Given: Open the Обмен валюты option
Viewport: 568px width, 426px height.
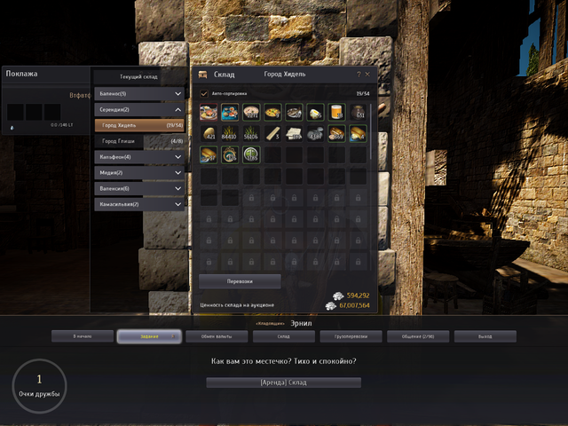Looking at the screenshot, I should tap(217, 336).
